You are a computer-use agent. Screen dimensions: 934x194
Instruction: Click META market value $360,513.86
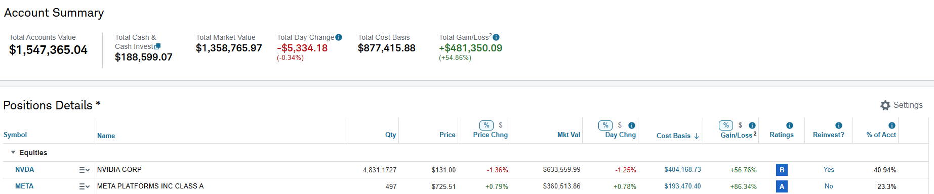pyautogui.click(x=561, y=186)
